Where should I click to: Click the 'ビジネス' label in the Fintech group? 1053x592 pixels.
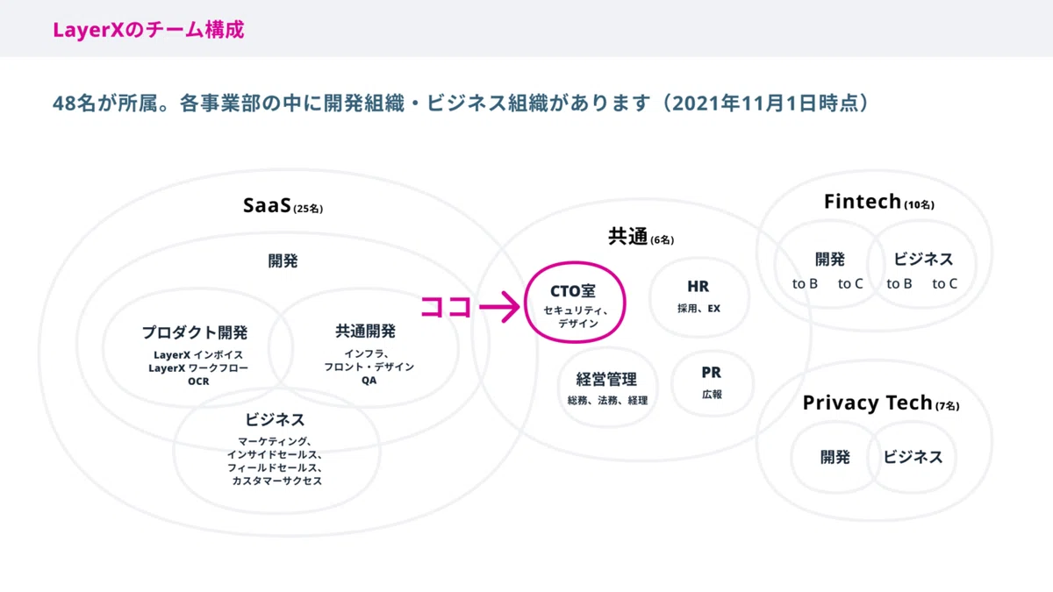[923, 260]
